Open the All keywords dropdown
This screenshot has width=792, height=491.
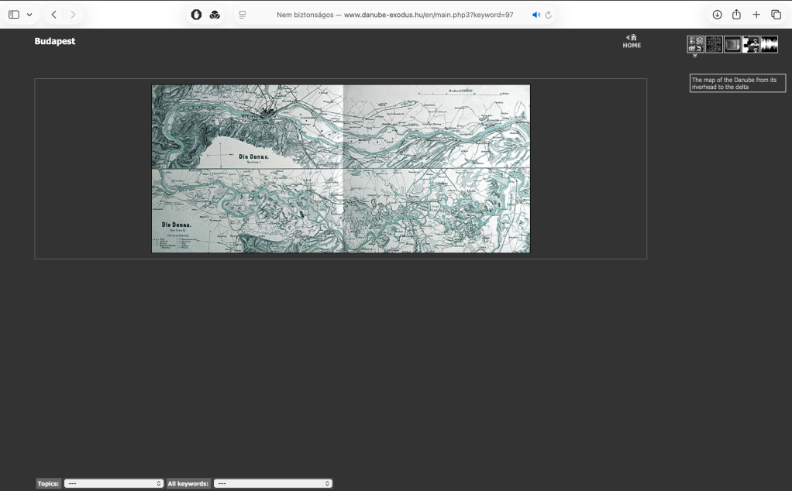[x=273, y=483]
